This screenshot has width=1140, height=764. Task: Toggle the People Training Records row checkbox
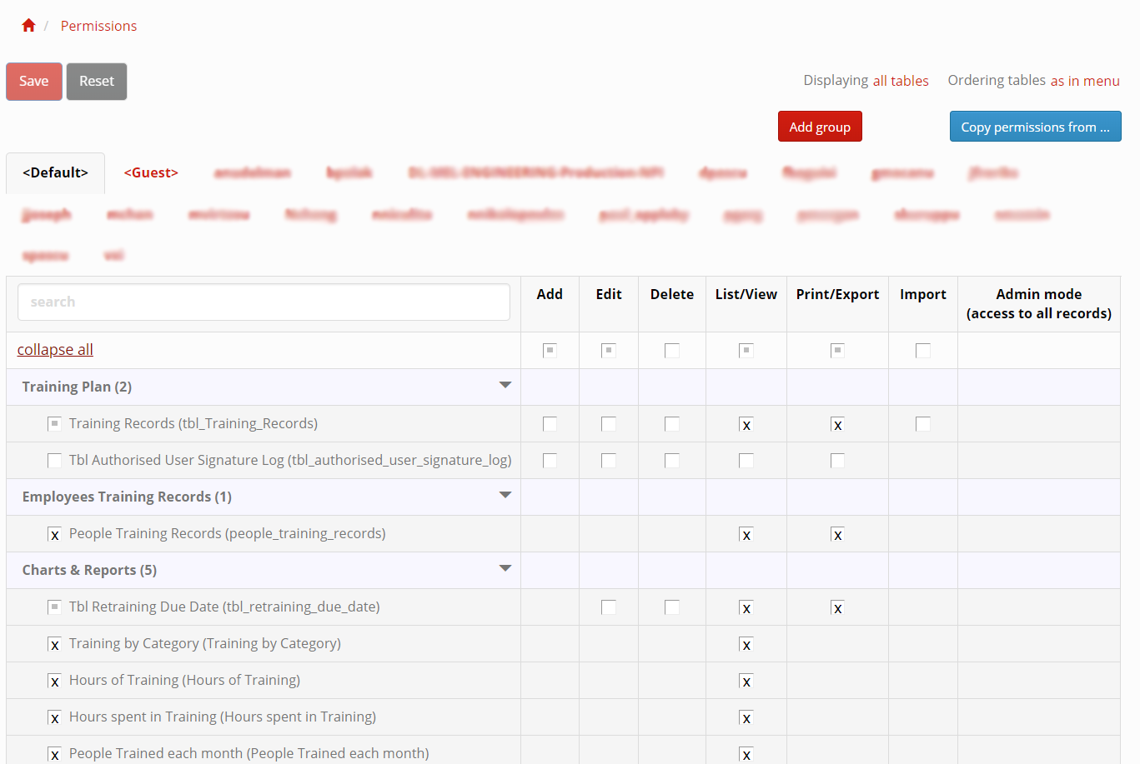click(54, 534)
